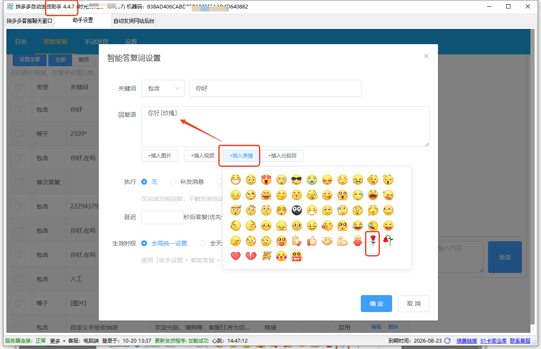
Task: Select the 助手设置 tab
Action: point(83,20)
